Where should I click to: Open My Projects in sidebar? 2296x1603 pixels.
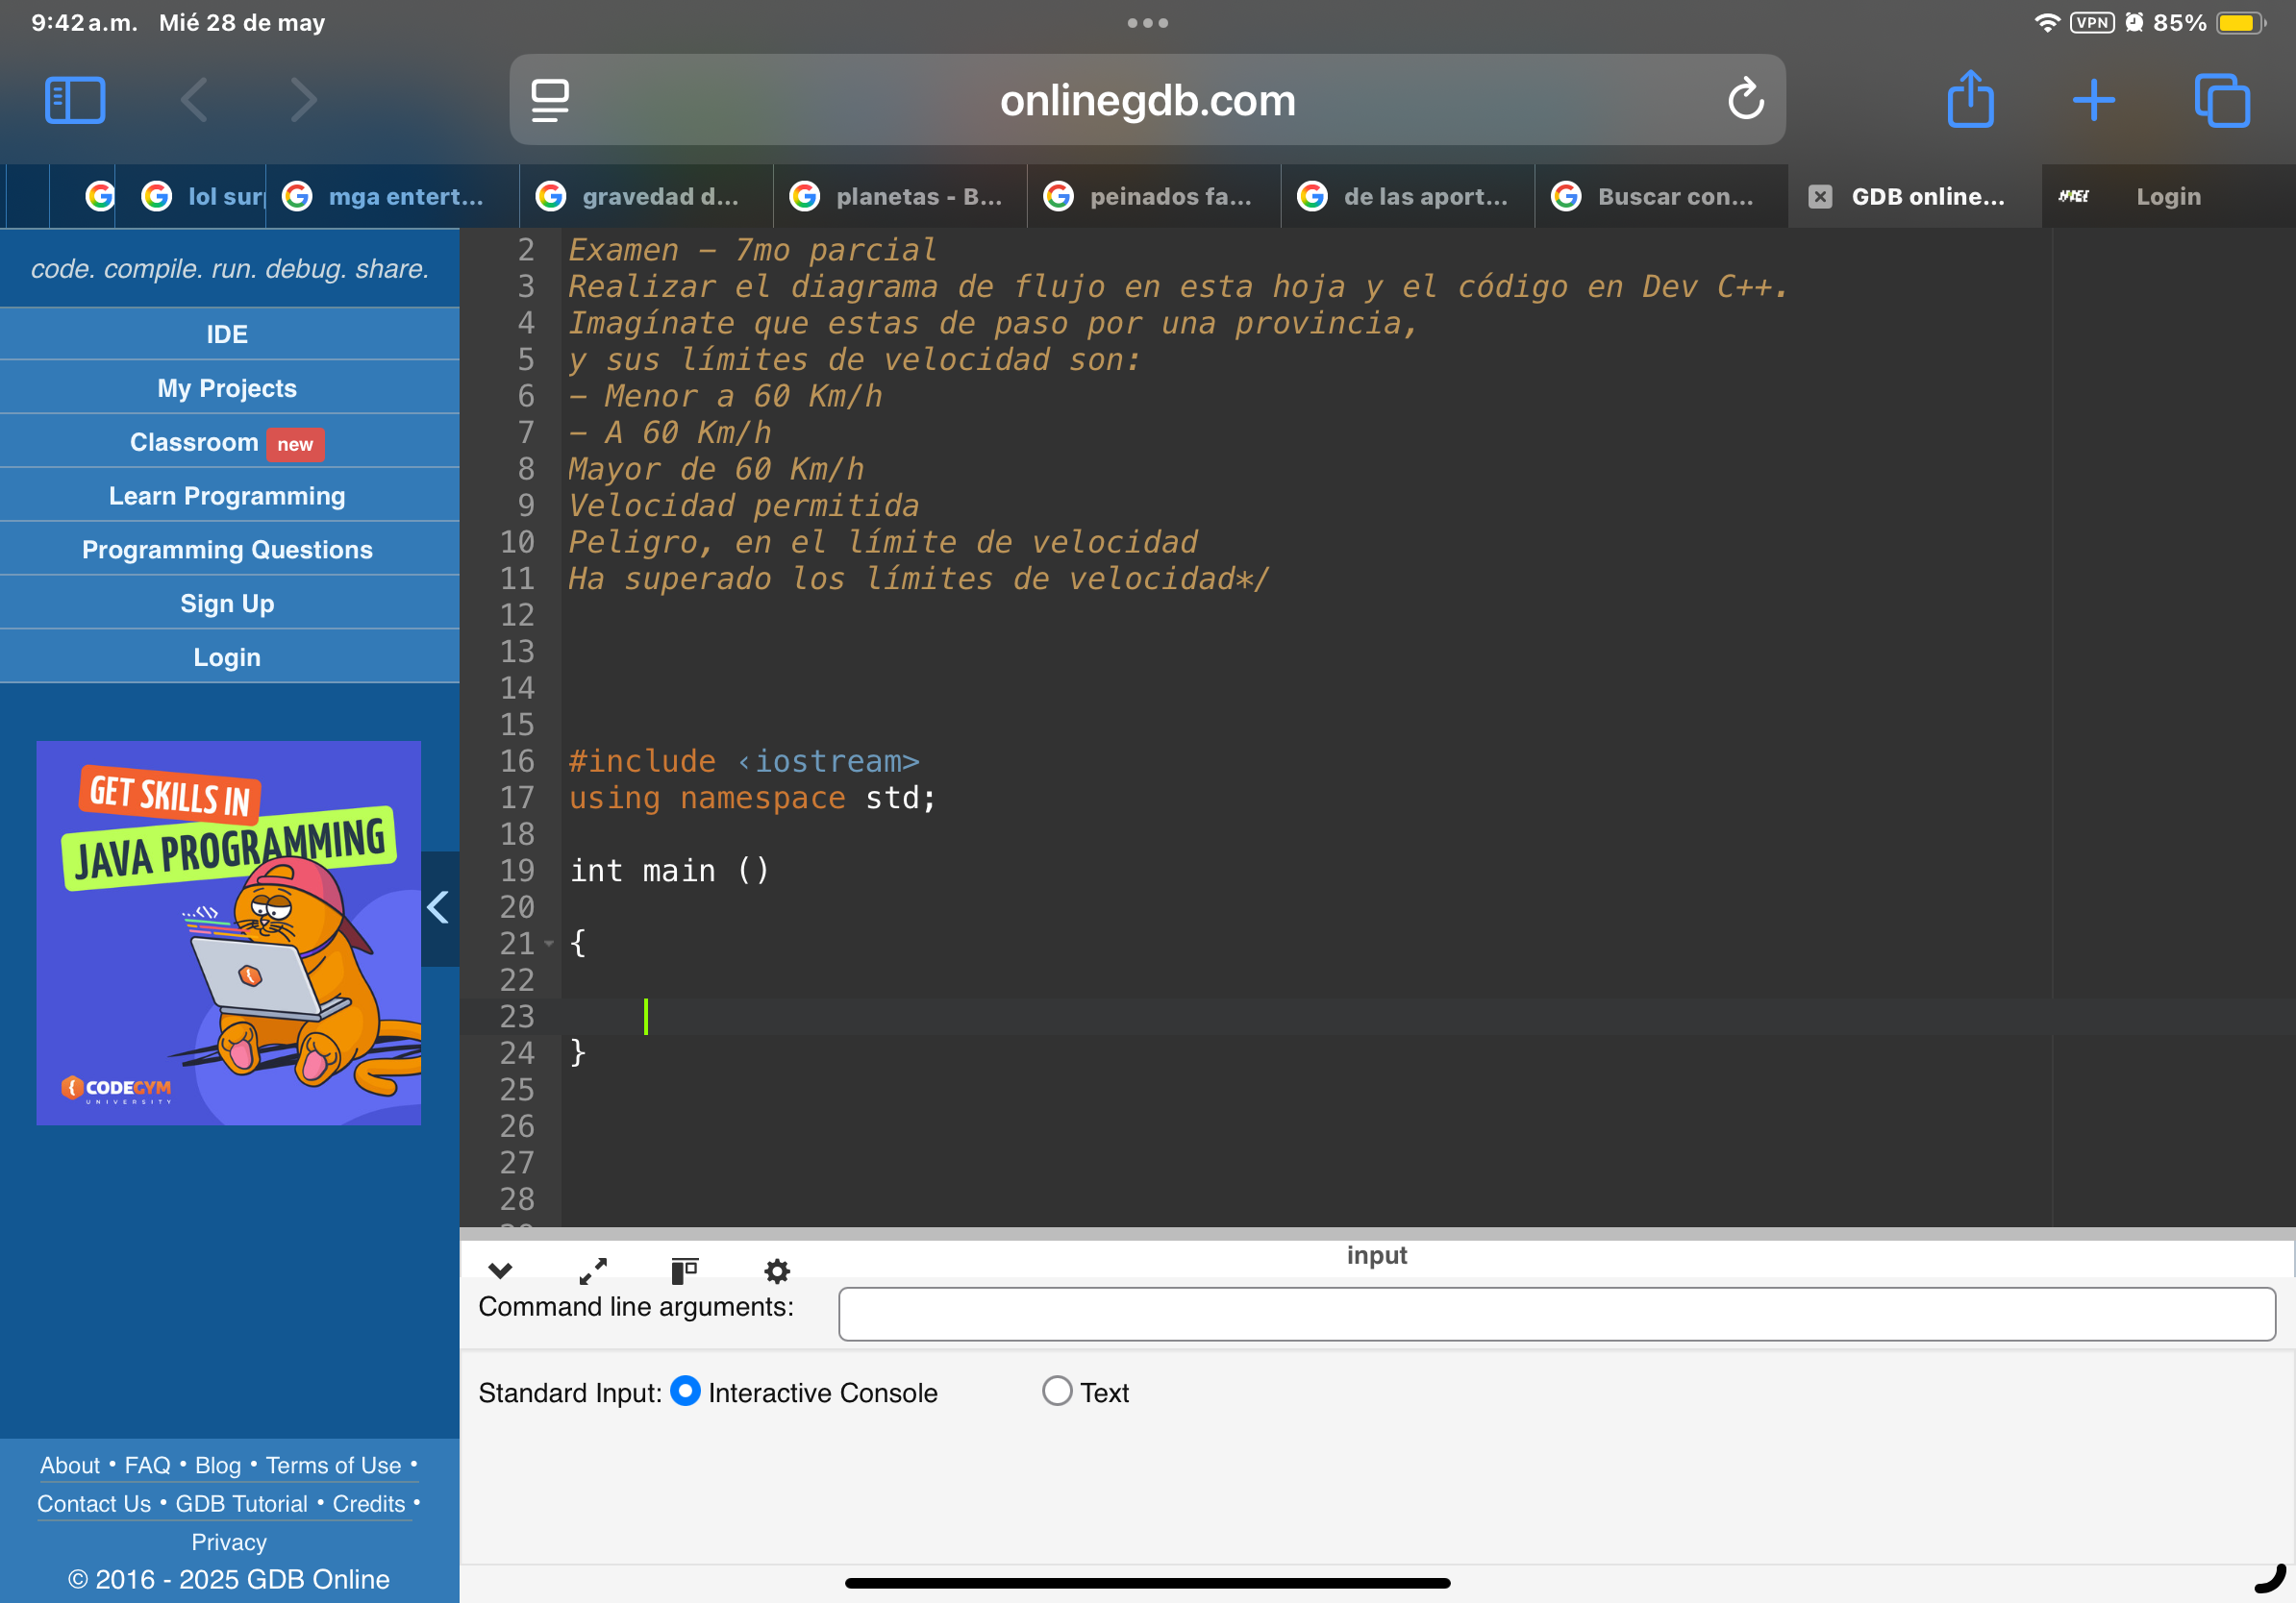[227, 387]
